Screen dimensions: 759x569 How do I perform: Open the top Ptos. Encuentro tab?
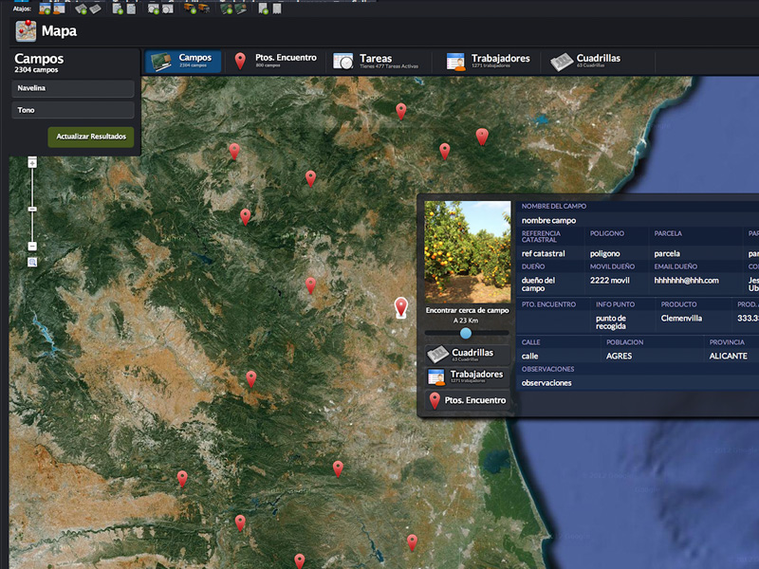pyautogui.click(x=275, y=62)
